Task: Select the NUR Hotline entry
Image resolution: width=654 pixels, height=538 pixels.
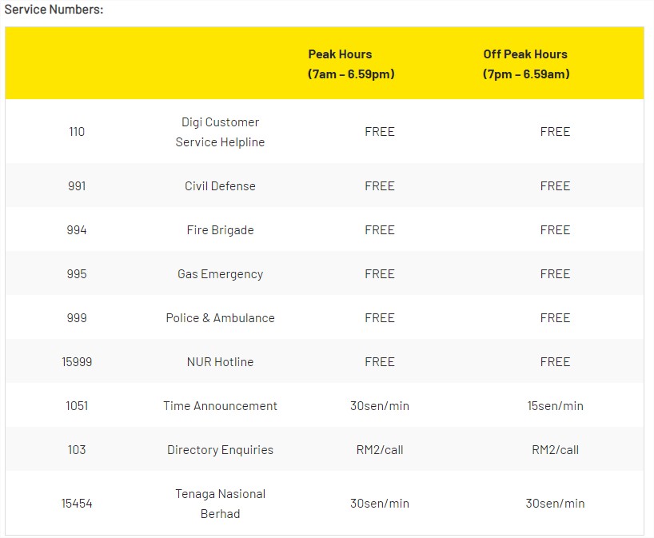Action: pyautogui.click(x=220, y=361)
